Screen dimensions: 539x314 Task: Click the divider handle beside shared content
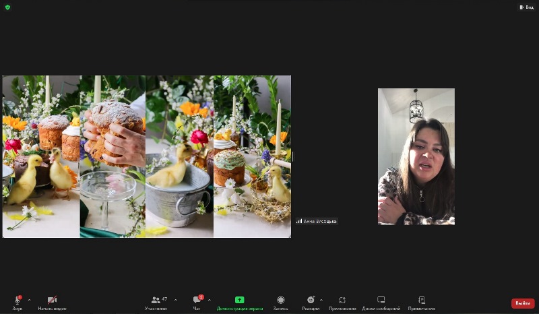(293, 157)
